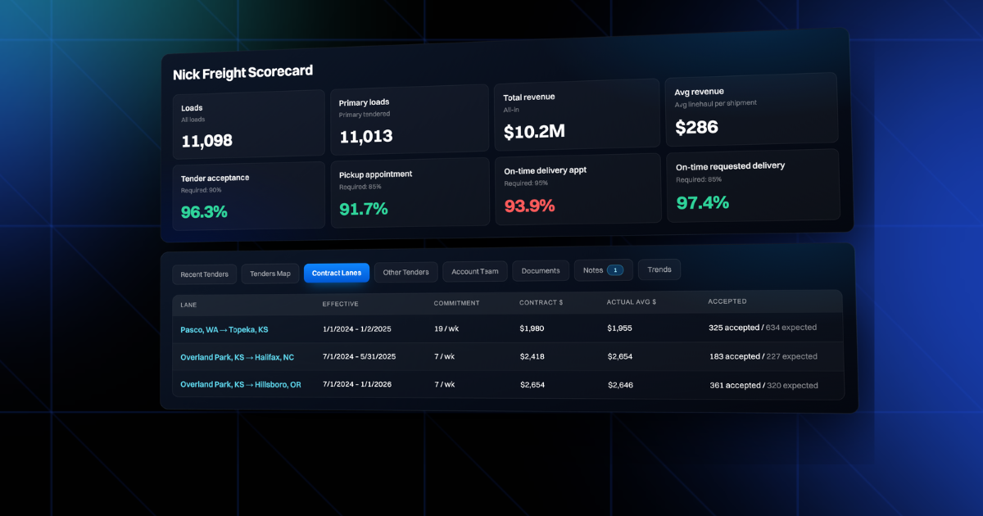Click the Loads card showing 11,098
The height and width of the screenshot is (516, 983).
(x=249, y=125)
